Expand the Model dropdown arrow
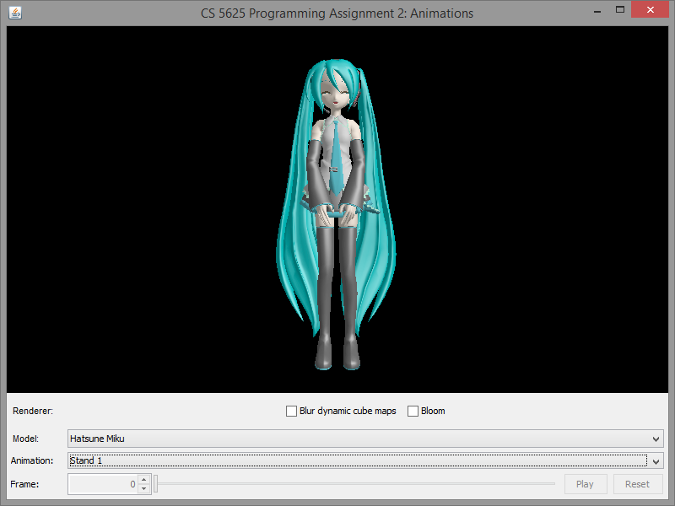 click(x=656, y=439)
